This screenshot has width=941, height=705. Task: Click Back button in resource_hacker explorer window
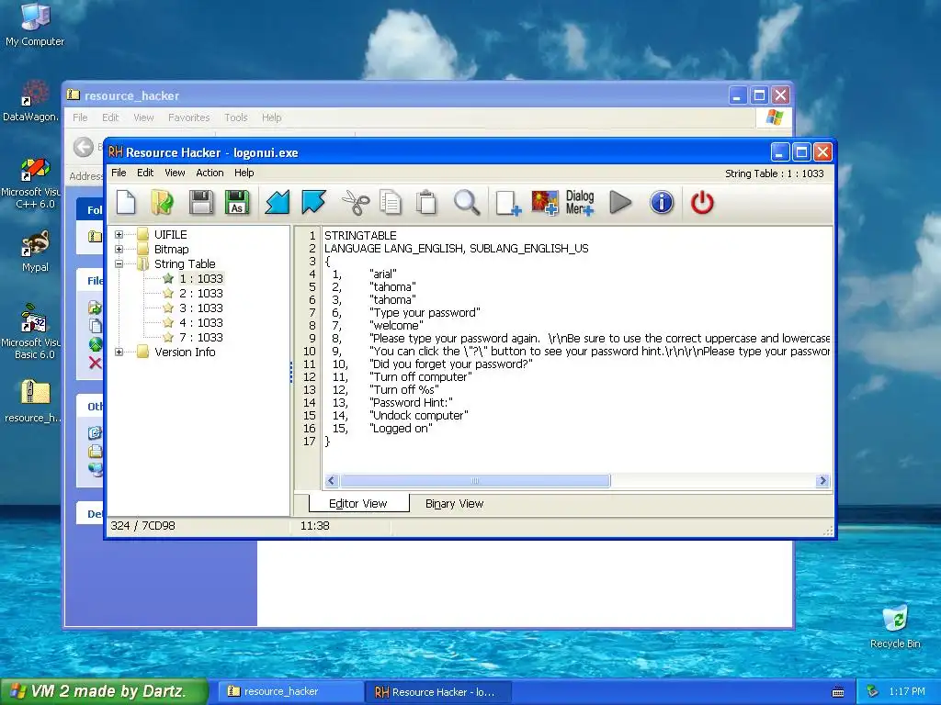(84, 147)
